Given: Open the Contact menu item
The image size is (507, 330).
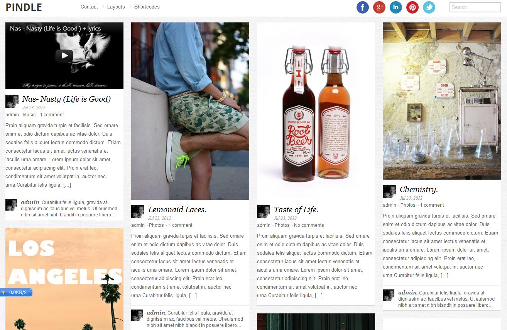Looking at the screenshot, I should 89,7.
